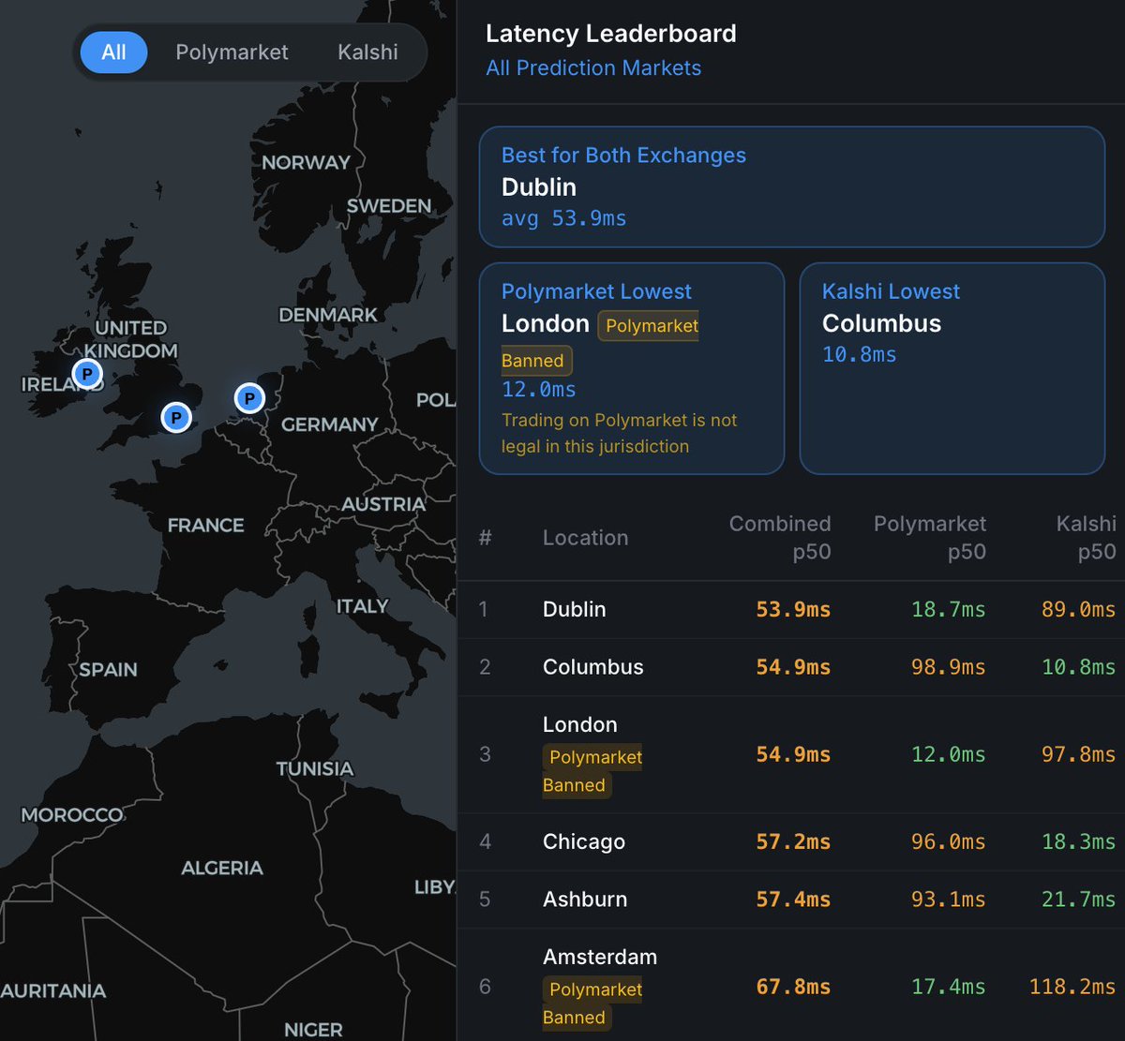Viewport: 1125px width, 1041px height.
Task: Open the All Prediction Markets link
Action: 593,68
